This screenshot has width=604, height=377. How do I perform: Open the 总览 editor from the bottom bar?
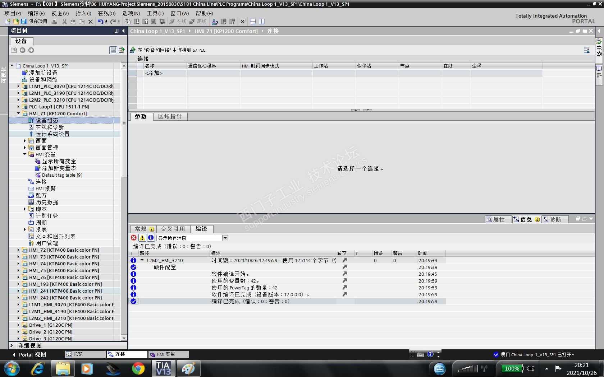(x=85, y=354)
